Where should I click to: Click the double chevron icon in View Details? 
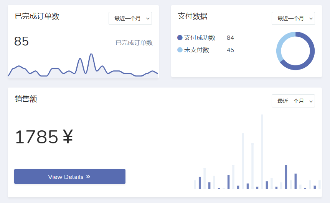[x=88, y=177]
